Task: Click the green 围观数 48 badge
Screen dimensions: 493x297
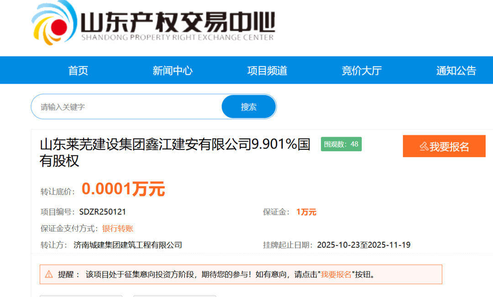Action: [x=341, y=144]
